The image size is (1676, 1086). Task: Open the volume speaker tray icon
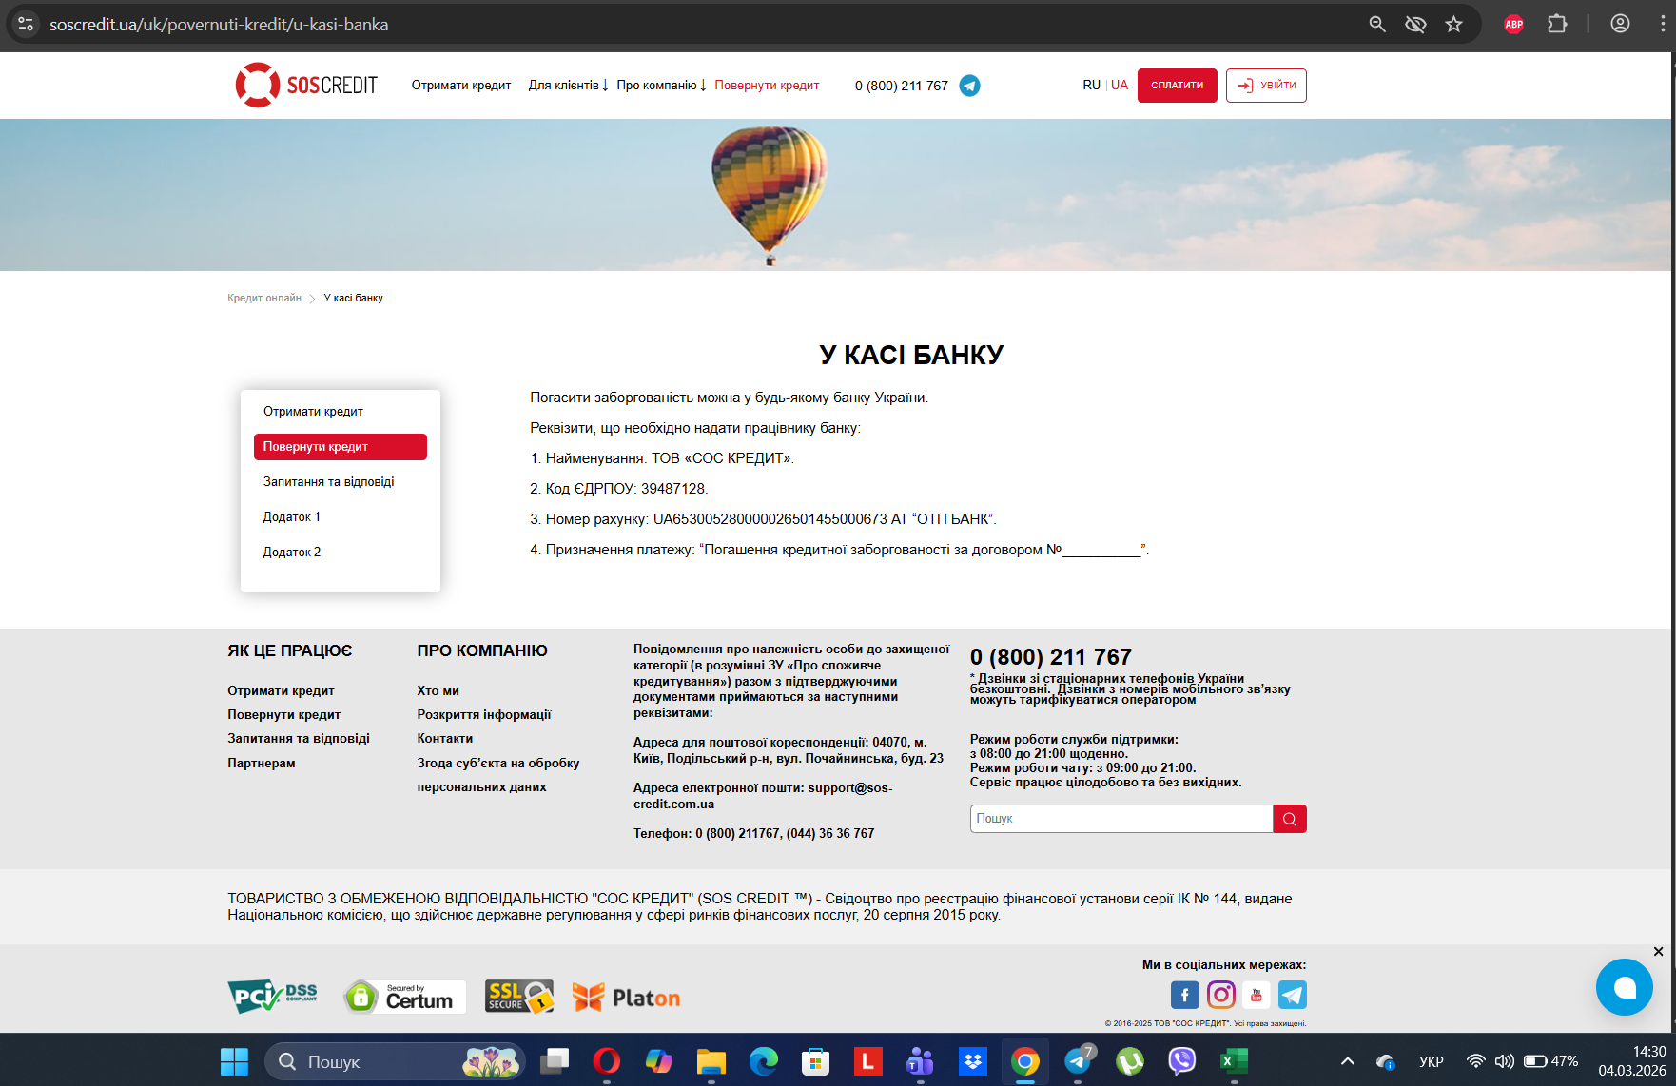pos(1504,1061)
